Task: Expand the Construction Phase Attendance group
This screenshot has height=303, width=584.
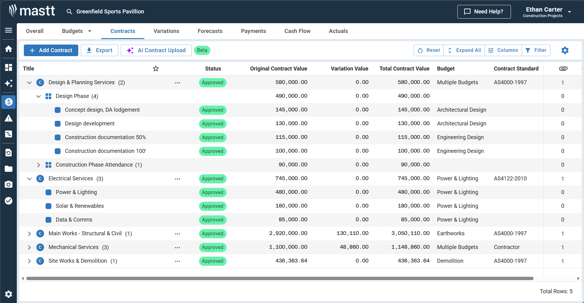Action: click(39, 165)
